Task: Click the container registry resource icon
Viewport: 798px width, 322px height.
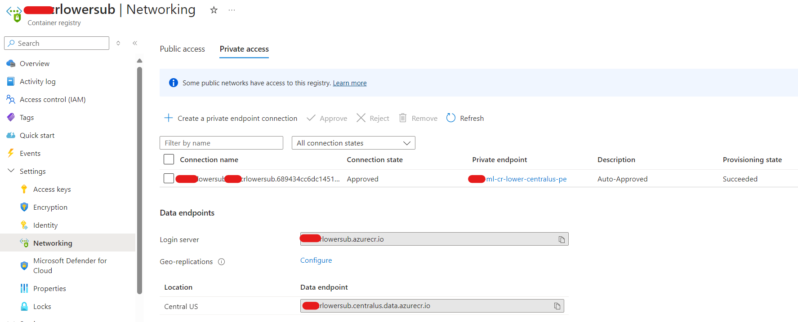Action: tap(14, 14)
